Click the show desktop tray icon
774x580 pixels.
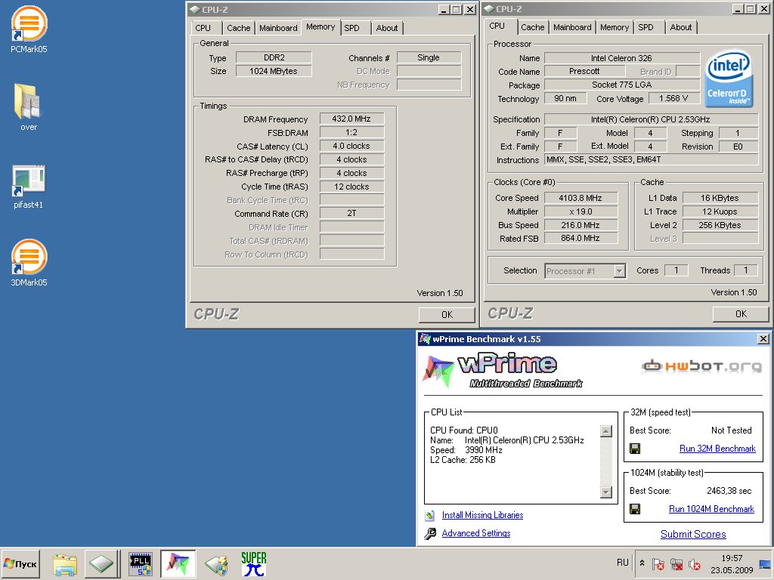[x=766, y=563]
